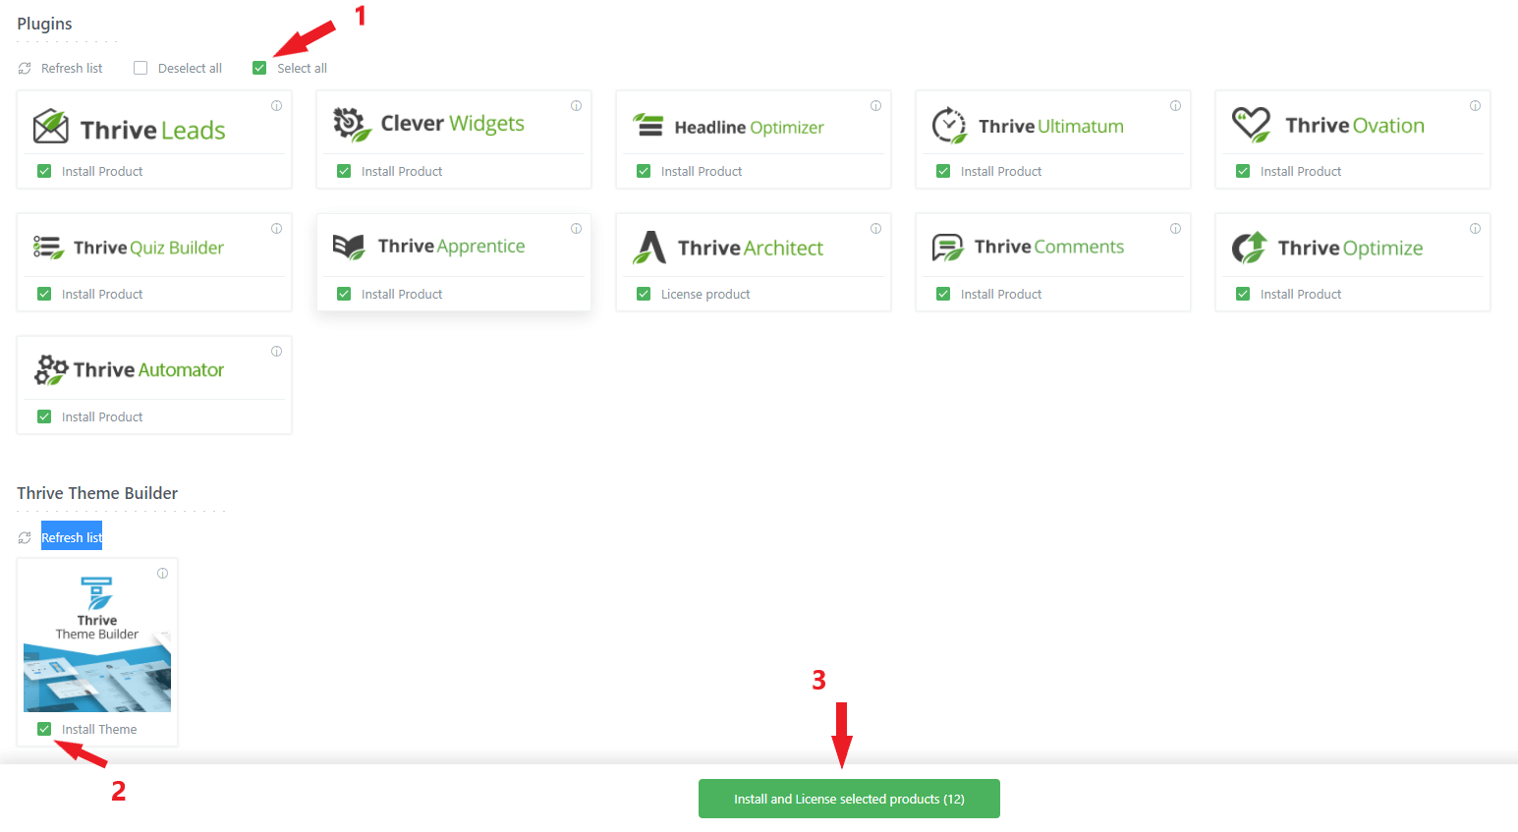Toggle Install Product for Thrive Apprentice
The image size is (1518, 832).
[344, 294]
